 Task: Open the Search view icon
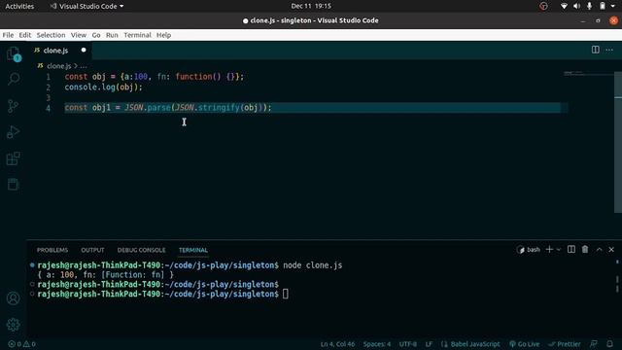point(13,79)
